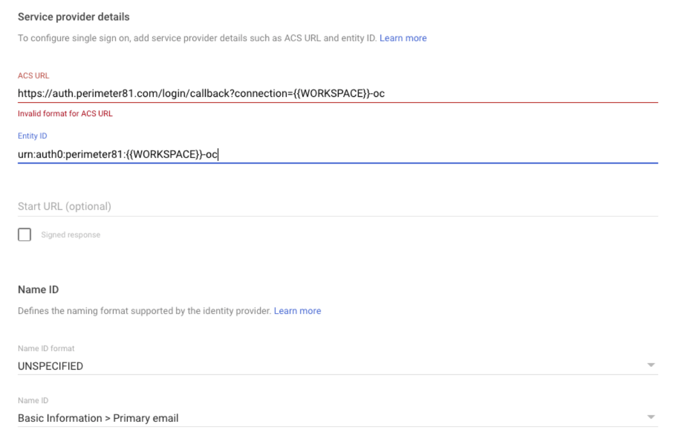Viewport: 675px width, 446px height.
Task: Click the Name ID format field label
Action: 46,349
